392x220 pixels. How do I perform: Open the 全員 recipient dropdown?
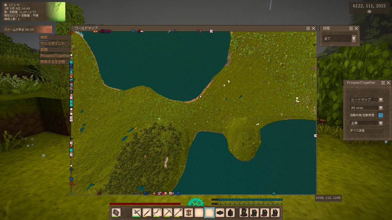point(367,123)
